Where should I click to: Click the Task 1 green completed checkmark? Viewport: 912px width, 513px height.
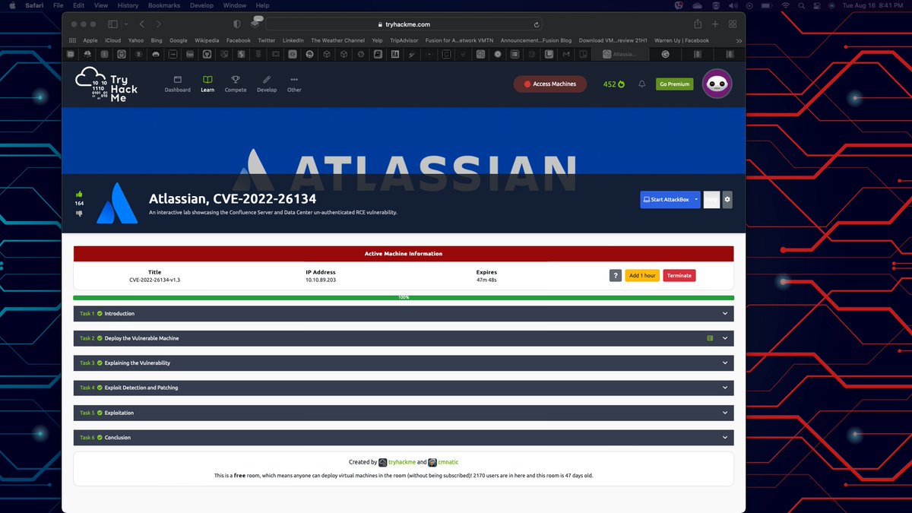click(100, 313)
